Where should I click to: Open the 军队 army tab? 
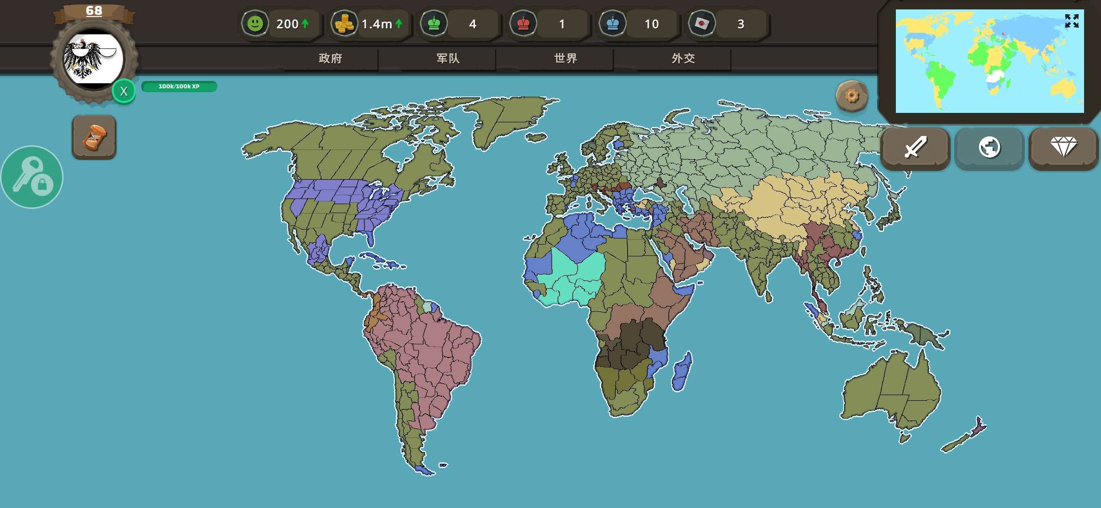click(x=448, y=58)
